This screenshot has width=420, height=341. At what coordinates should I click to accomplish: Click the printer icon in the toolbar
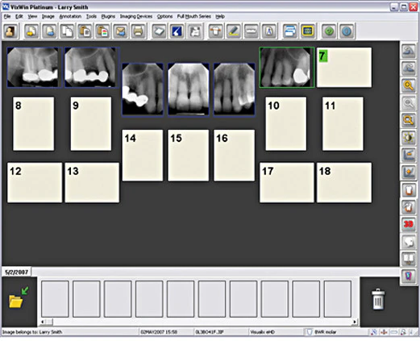(x=138, y=31)
